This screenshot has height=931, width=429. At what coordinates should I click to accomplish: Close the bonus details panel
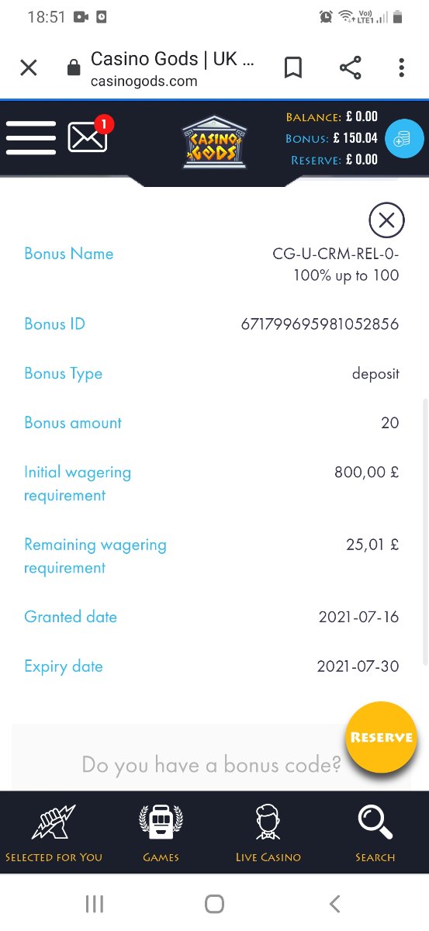386,221
